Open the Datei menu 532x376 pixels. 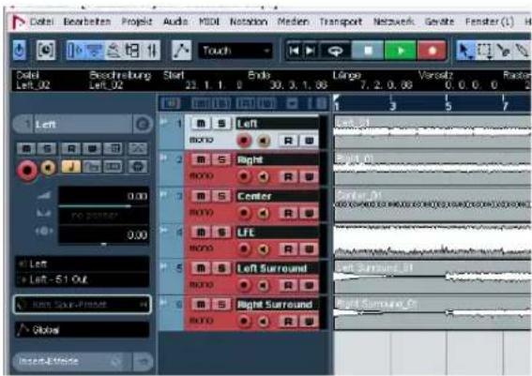tap(42, 23)
